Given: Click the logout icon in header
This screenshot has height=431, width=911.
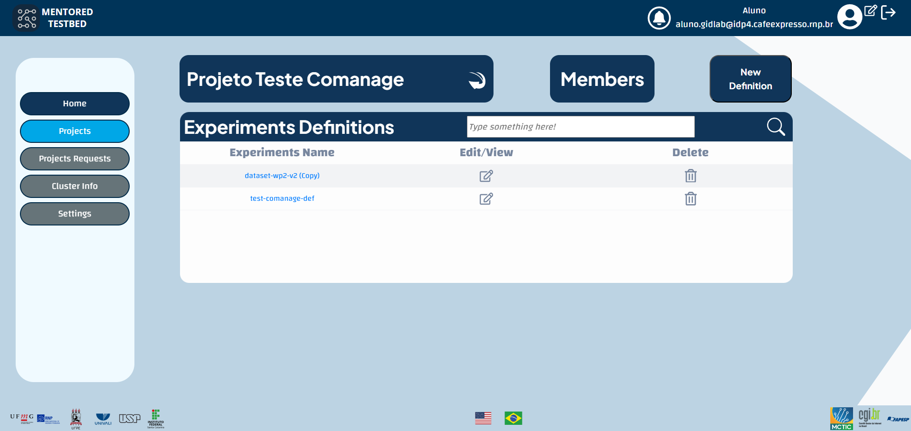Looking at the screenshot, I should pos(888,12).
